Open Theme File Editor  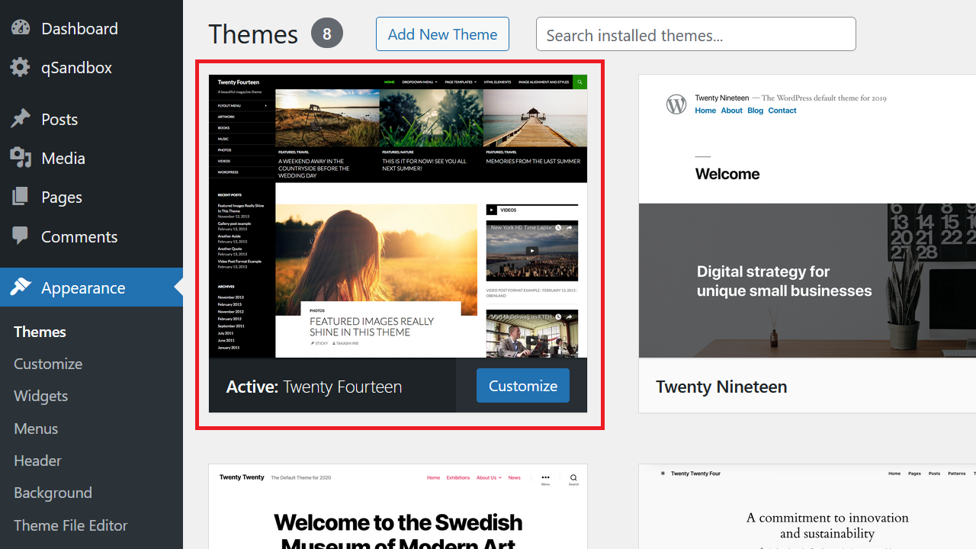click(71, 525)
